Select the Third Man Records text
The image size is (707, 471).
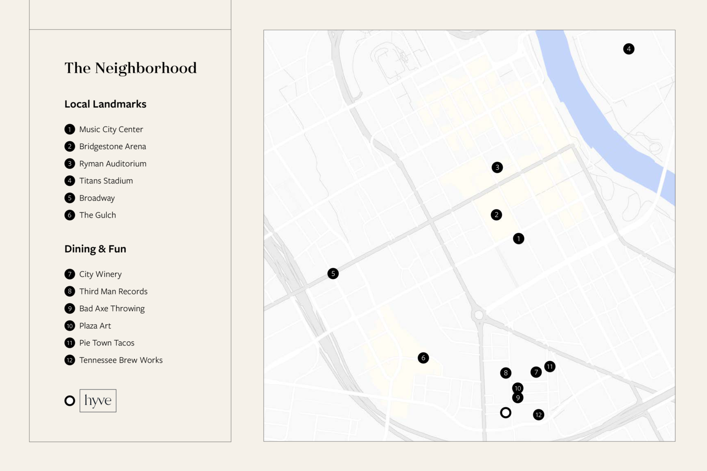coord(113,291)
